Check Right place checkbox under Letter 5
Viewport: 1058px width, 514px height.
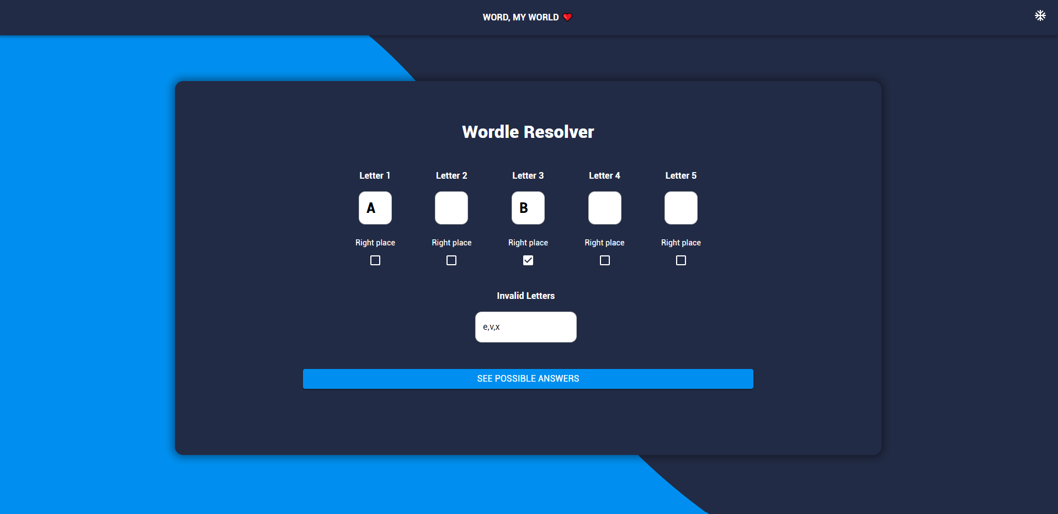coord(681,260)
